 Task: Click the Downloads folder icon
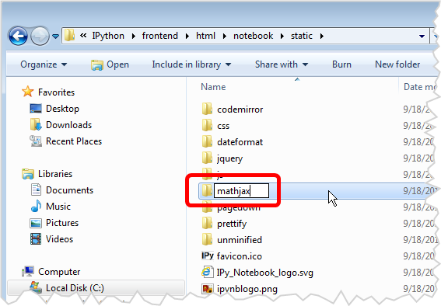36,124
